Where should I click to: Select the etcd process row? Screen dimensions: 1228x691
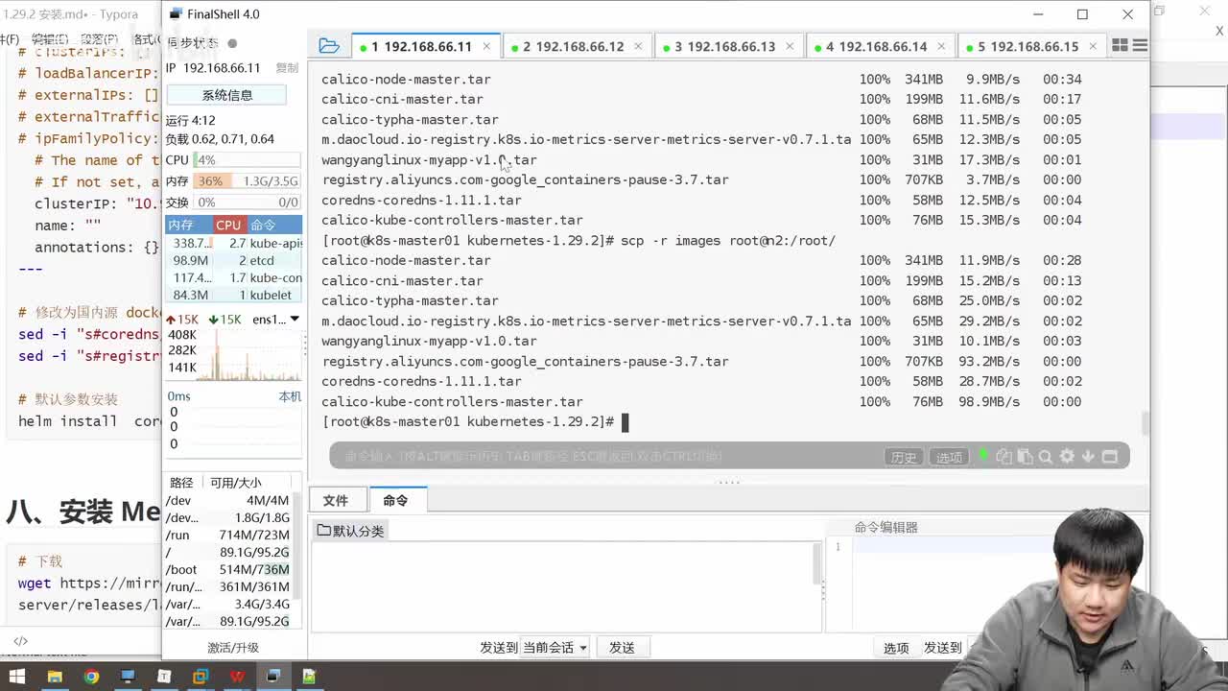coord(234,260)
